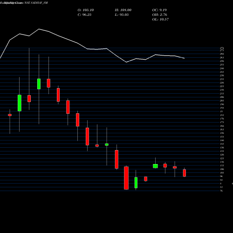Select the 211 price axis label
The image size is (233, 233).
(x=222, y=94)
